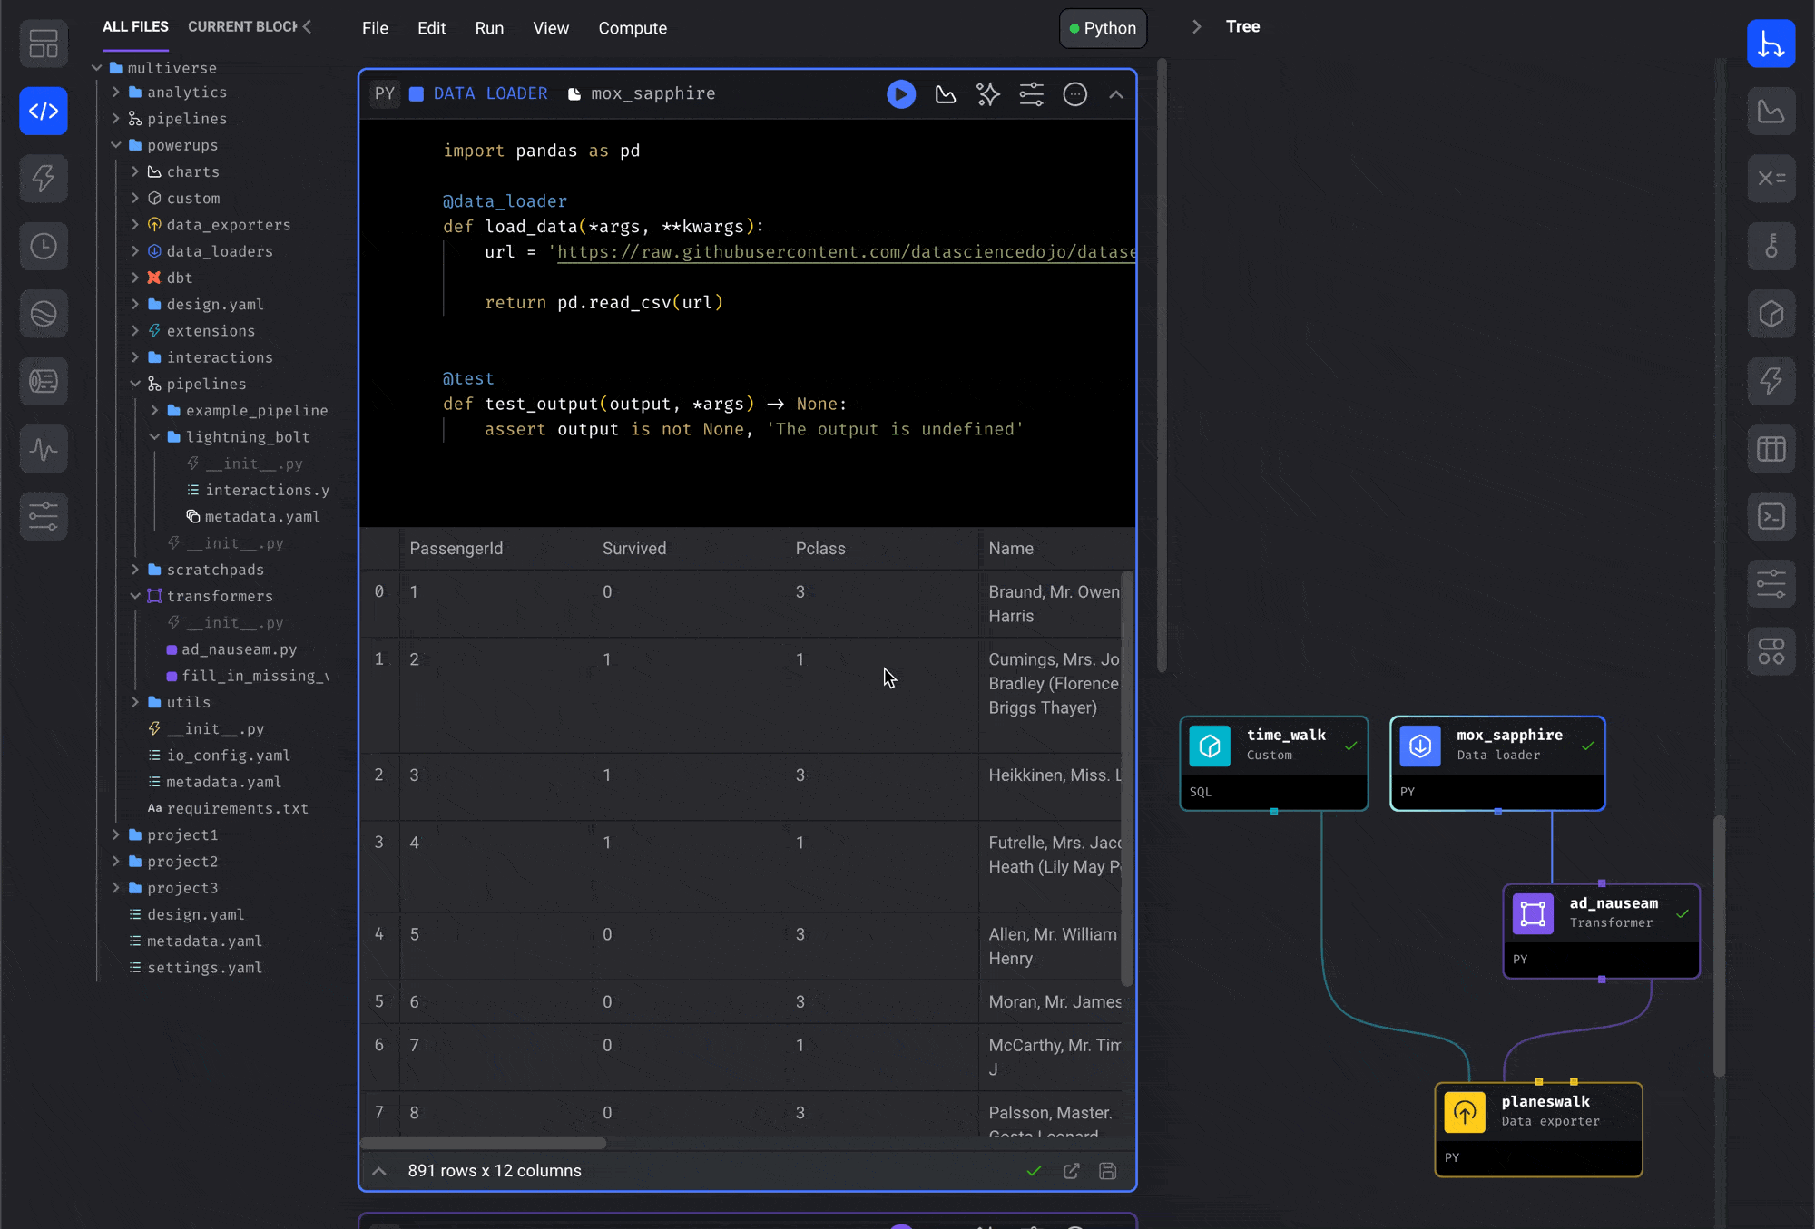
Task: Select the ad_nauseam transformer node
Action: pos(1601,932)
